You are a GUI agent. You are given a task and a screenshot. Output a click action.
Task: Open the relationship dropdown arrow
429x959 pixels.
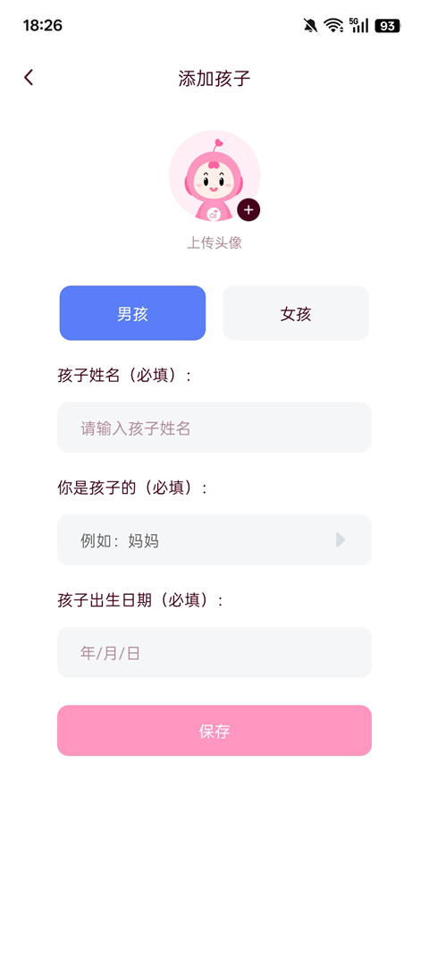click(341, 539)
